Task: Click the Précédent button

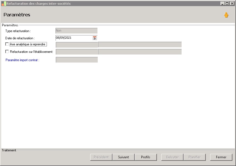Action: click(101, 157)
